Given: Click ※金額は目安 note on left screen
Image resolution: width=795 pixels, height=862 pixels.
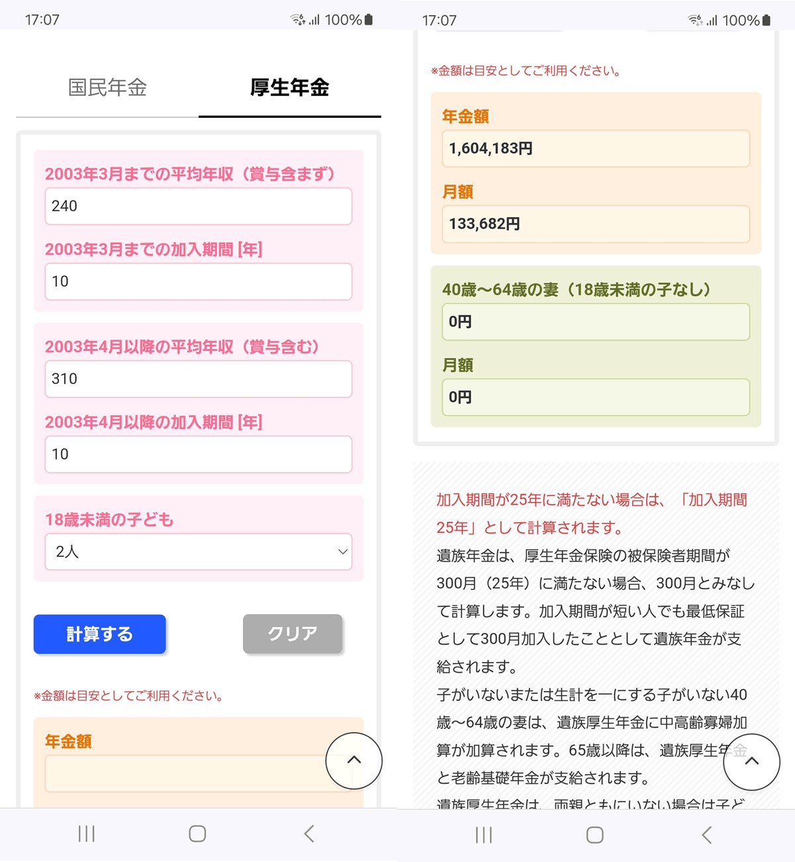Looking at the screenshot, I should coord(128,696).
